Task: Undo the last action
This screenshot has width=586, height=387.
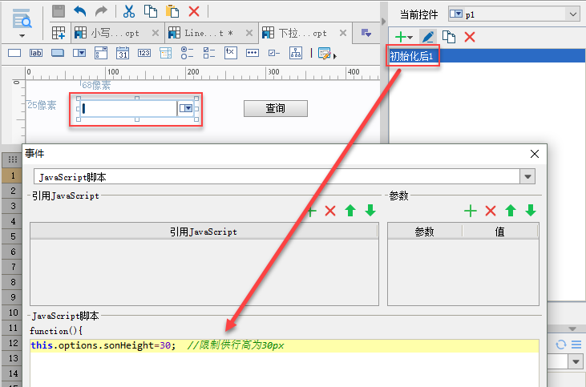Action: pyautogui.click(x=80, y=11)
